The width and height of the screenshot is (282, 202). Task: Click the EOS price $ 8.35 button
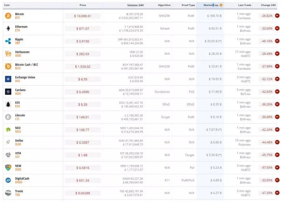coord(83,105)
